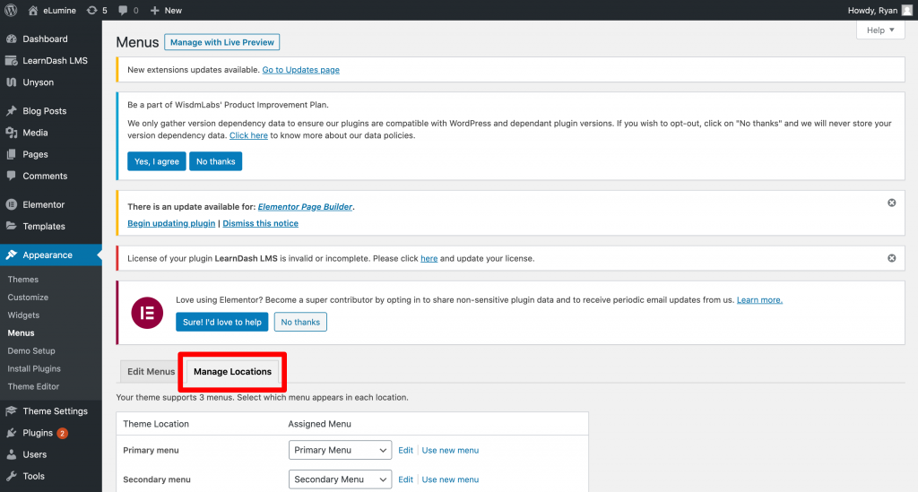Screen dimensions: 918x492
Task: Click the Dashboard gauge icon
Action: point(11,39)
